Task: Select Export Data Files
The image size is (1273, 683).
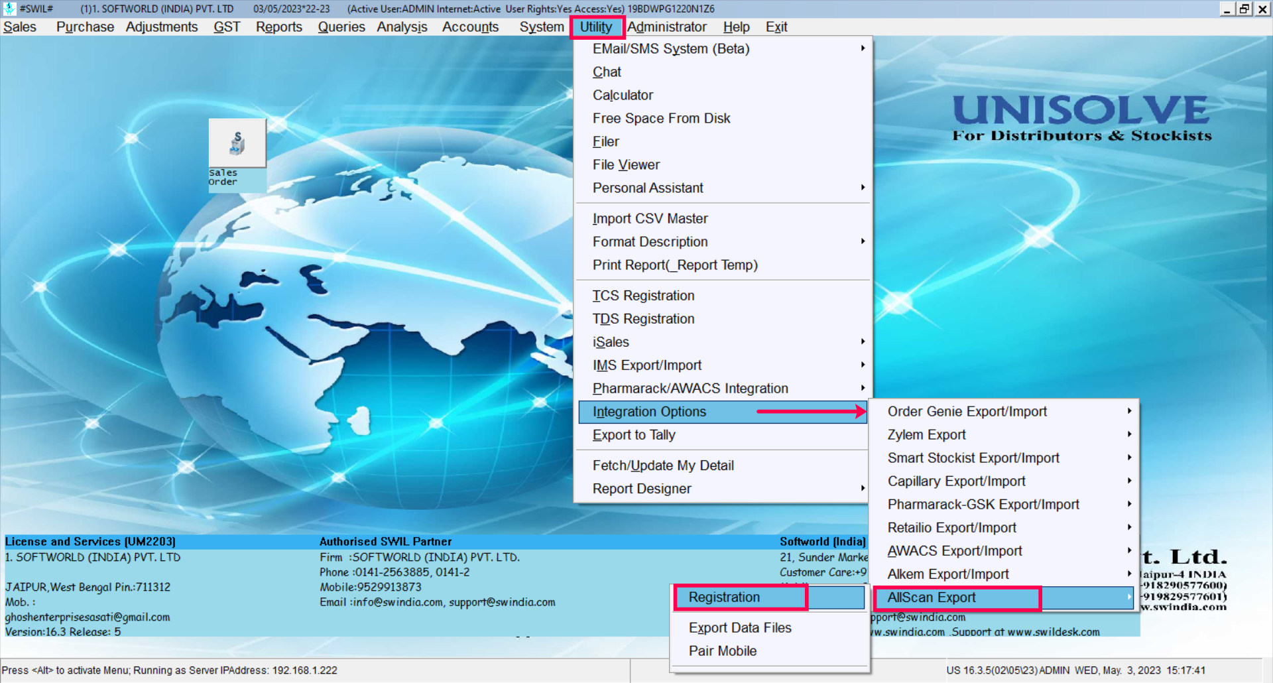Action: pyautogui.click(x=770, y=628)
